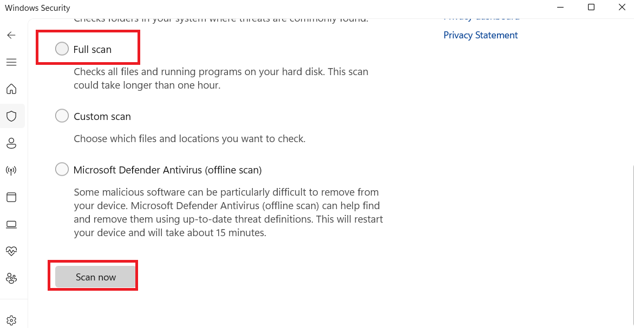Minimize the Windows Security window

tap(560, 7)
